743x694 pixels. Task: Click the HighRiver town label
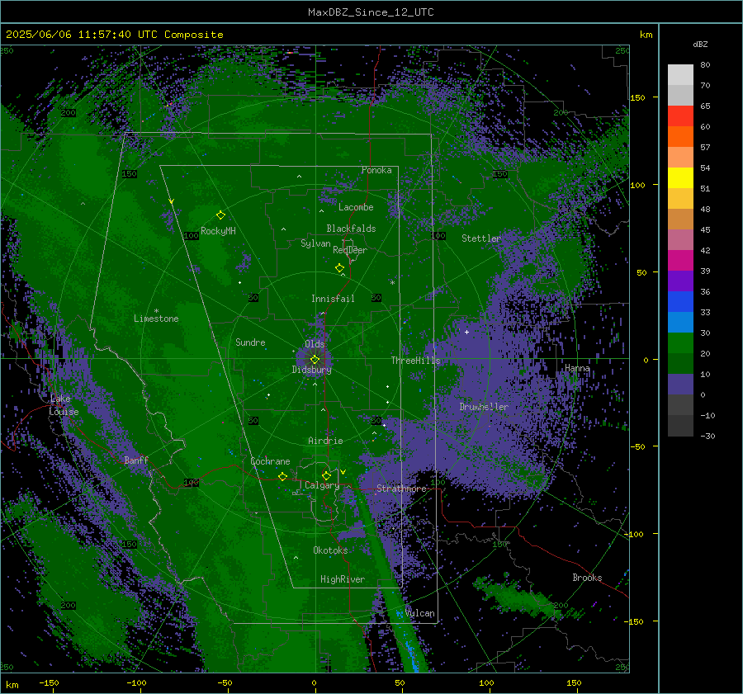click(x=343, y=579)
